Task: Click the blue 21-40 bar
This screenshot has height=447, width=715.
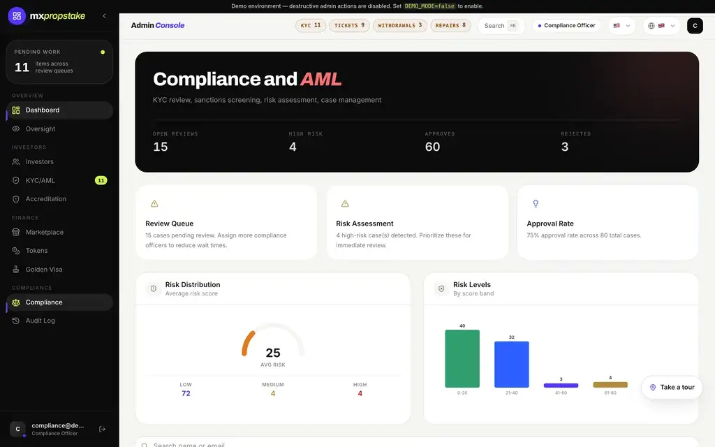Action: coord(512,365)
